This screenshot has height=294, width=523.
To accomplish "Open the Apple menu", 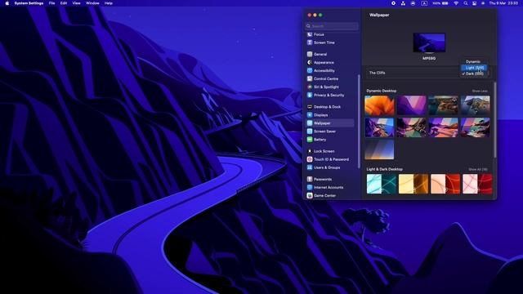I will click(7, 3).
